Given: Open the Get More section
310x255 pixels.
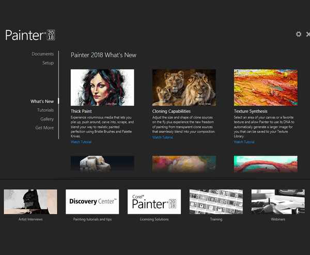Looking at the screenshot, I should (x=44, y=128).
